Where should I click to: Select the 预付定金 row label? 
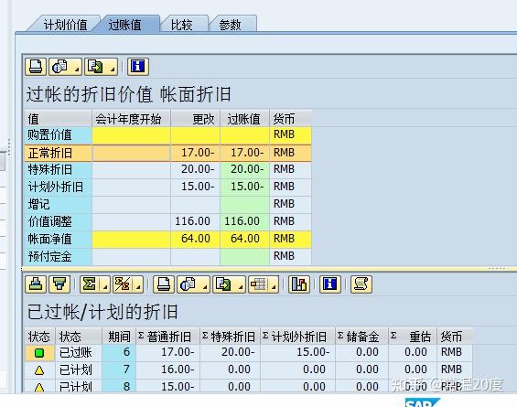50,256
